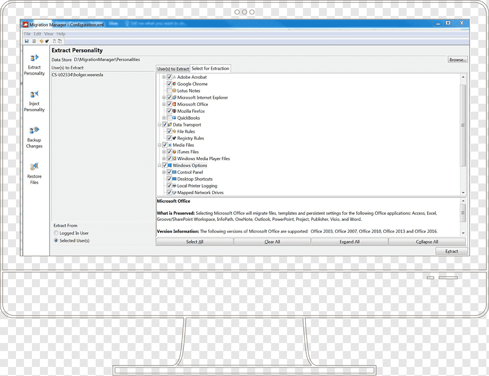Expand the iTunes Files tree node

(x=164, y=152)
